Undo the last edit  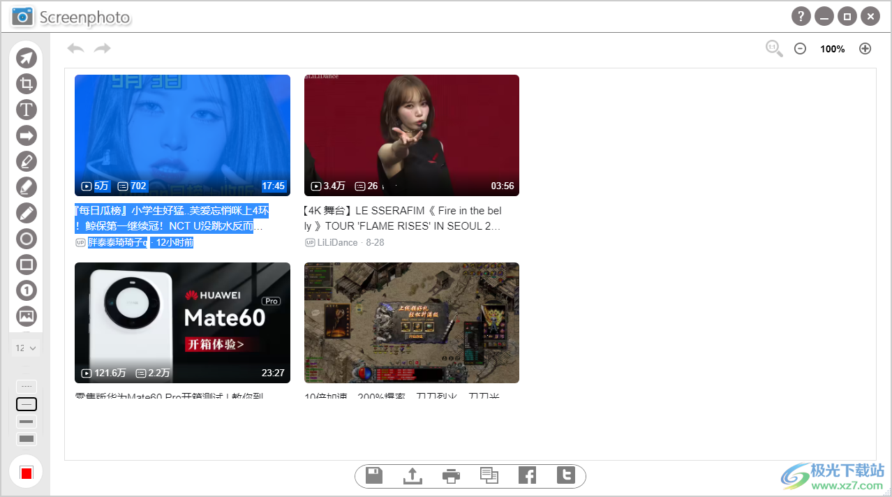coord(75,48)
